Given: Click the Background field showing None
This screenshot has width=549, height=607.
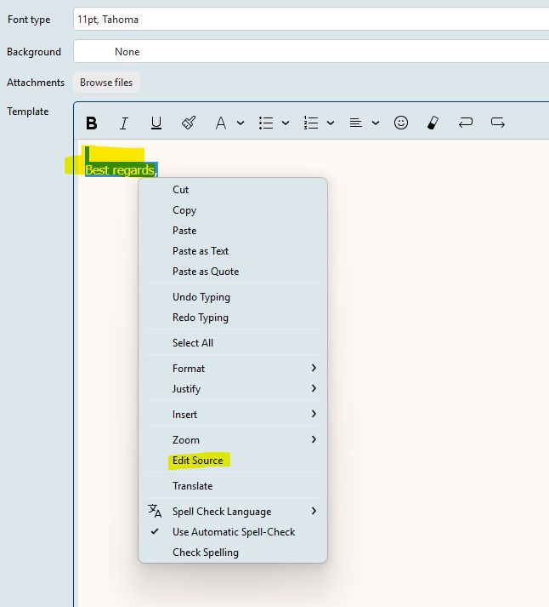Looking at the screenshot, I should coord(311,52).
